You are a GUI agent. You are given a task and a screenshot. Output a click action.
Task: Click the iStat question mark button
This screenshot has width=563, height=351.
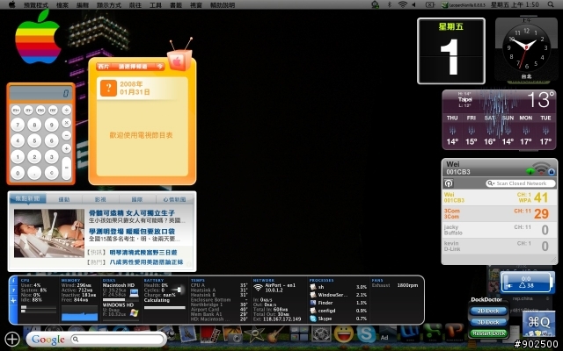(x=13, y=290)
